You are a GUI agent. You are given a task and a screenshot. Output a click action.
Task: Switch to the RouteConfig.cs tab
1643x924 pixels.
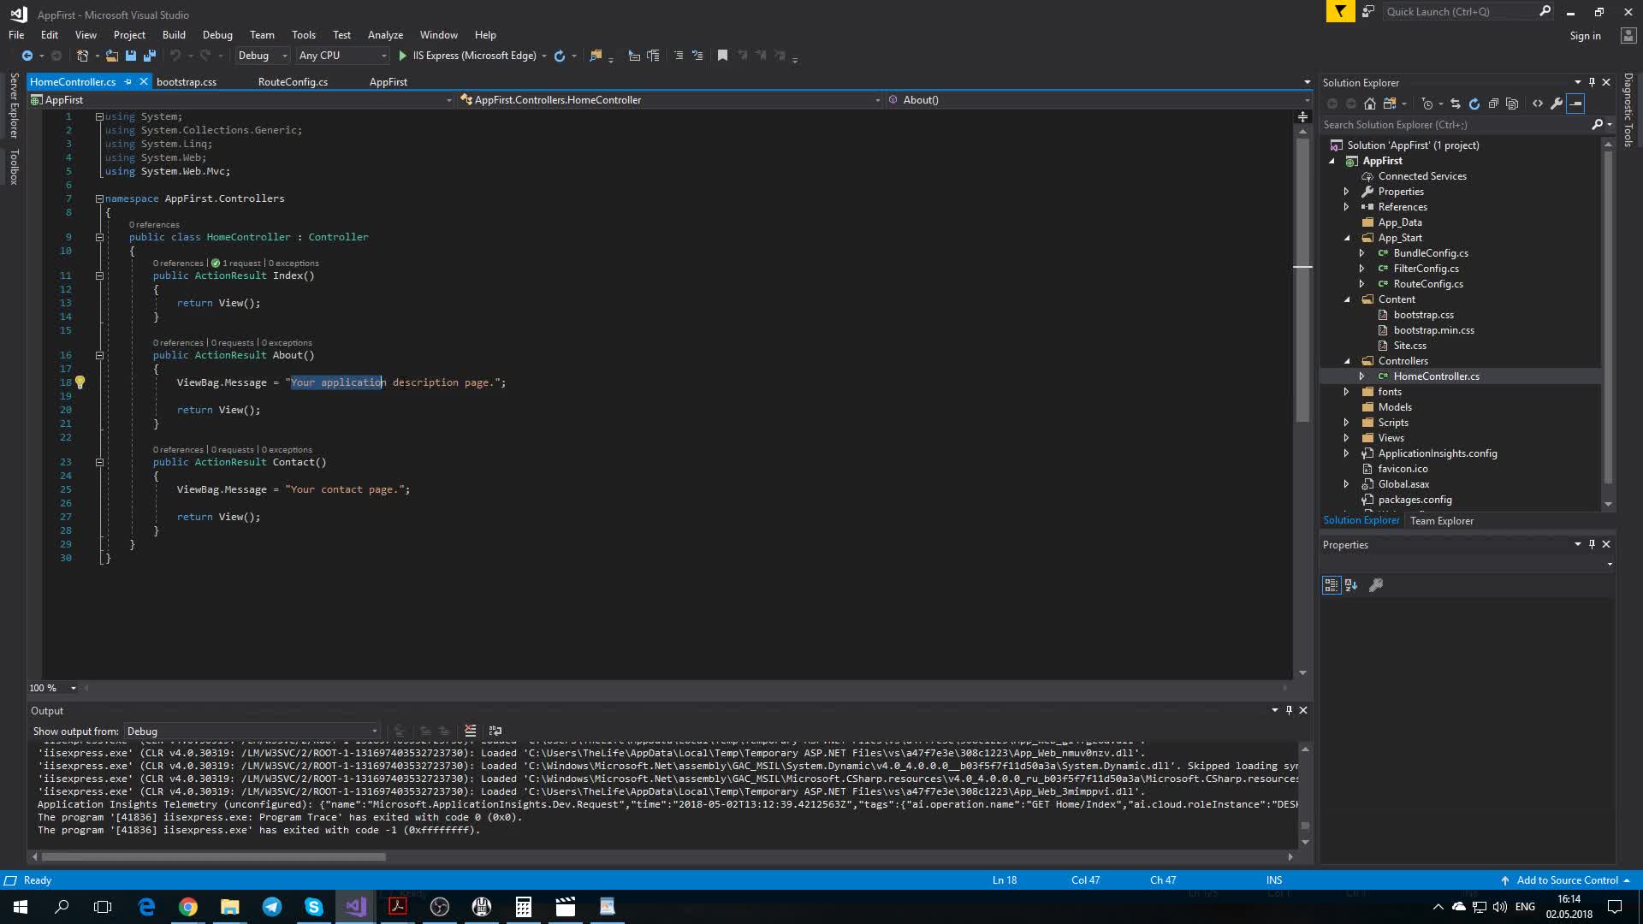click(293, 82)
